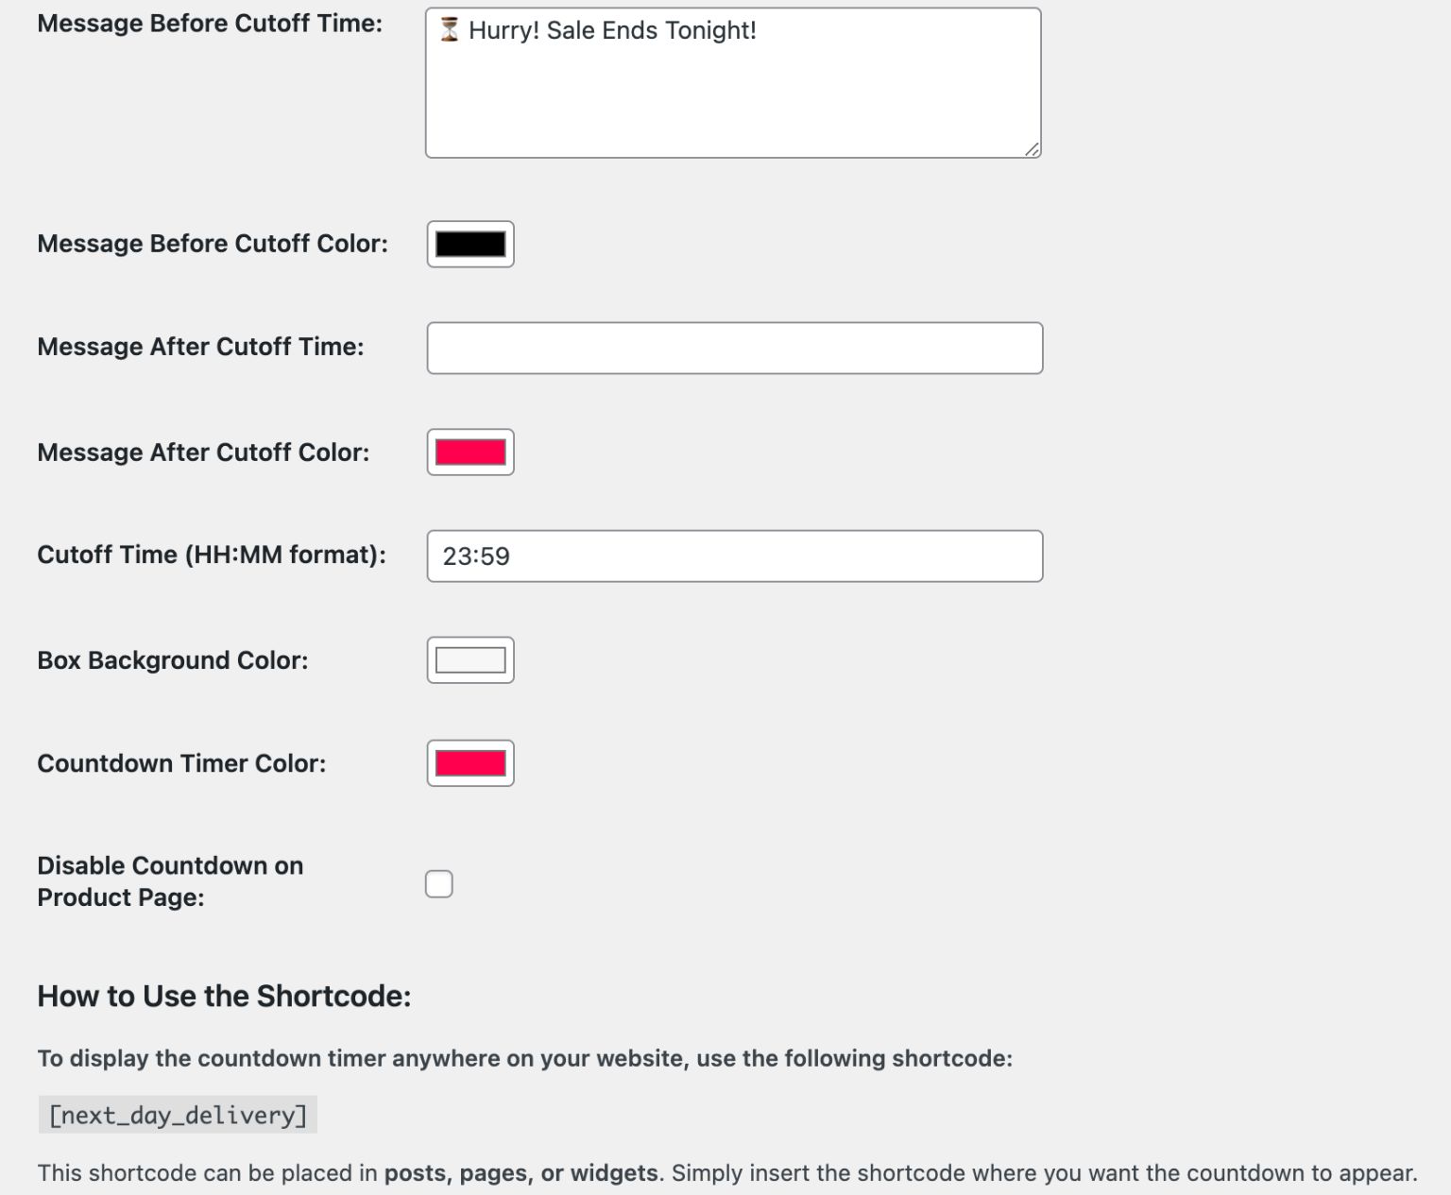Click the "Disable Countdown on Product Page:" label
1451x1195 pixels.
click(x=170, y=881)
